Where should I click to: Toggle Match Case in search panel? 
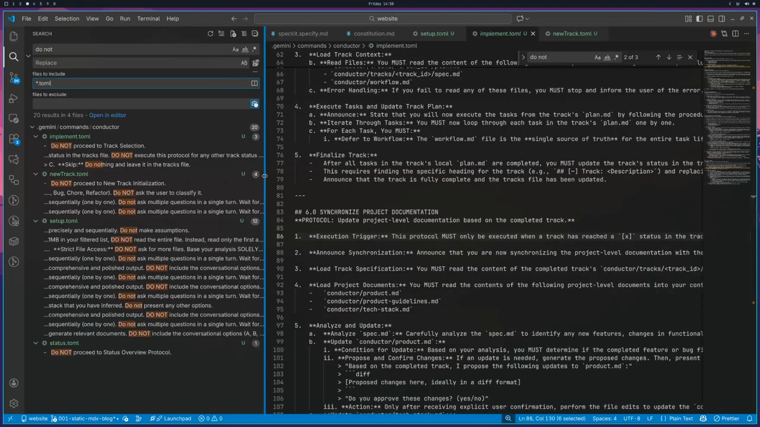point(236,50)
